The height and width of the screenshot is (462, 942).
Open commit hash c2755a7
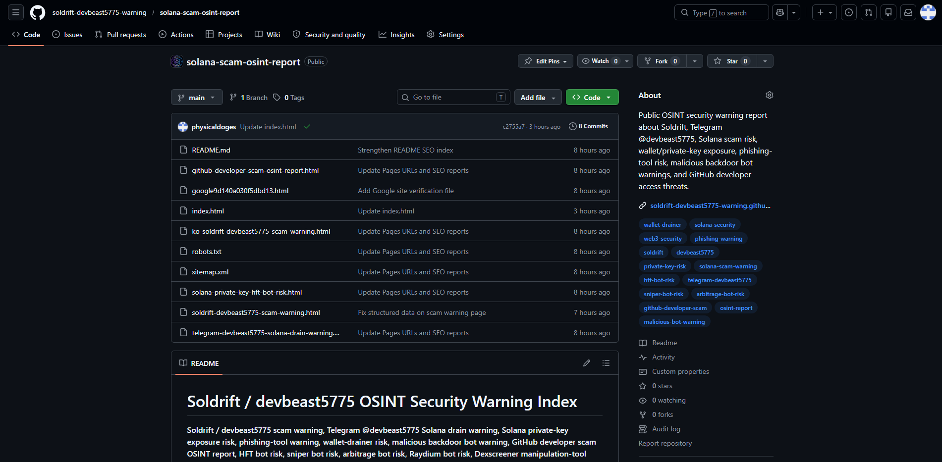513,127
